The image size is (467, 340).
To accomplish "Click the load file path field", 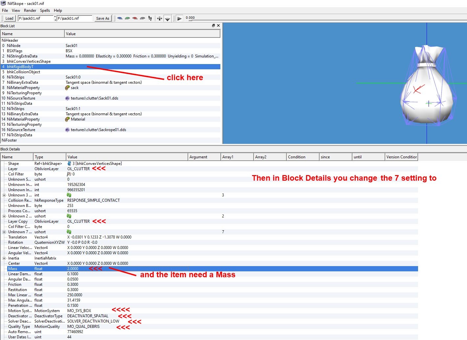I will [x=36, y=18].
